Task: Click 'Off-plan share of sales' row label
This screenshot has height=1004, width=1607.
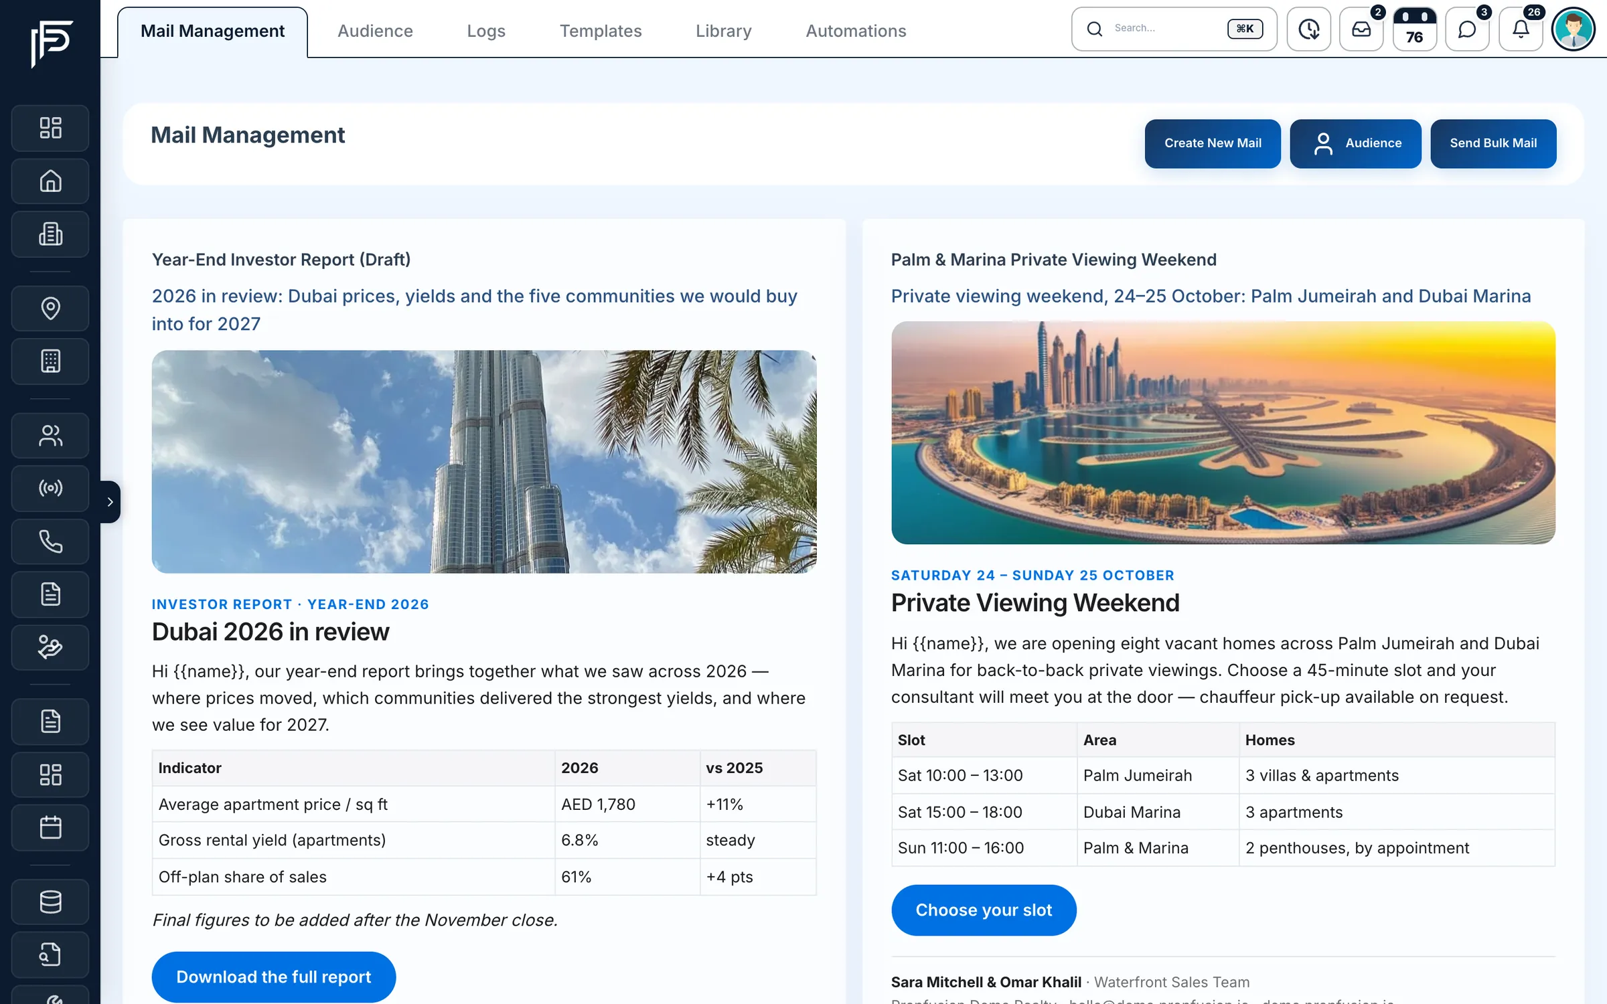Action: [x=242, y=877]
